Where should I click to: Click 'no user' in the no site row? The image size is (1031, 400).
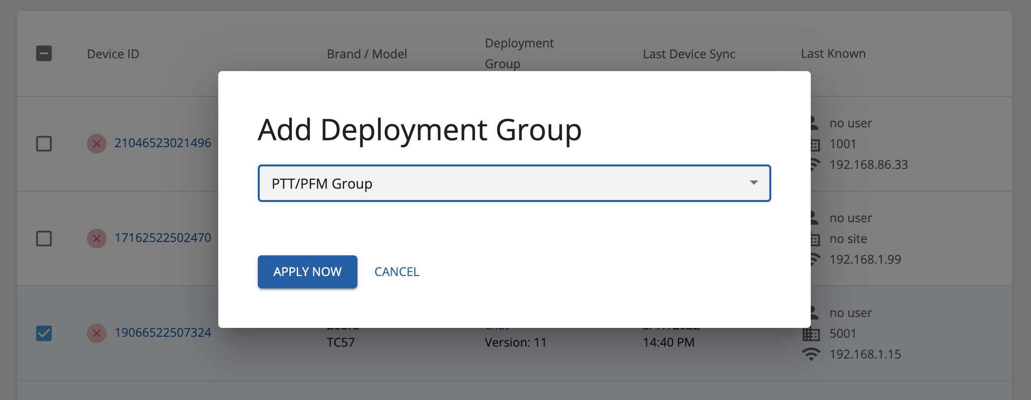pos(851,218)
